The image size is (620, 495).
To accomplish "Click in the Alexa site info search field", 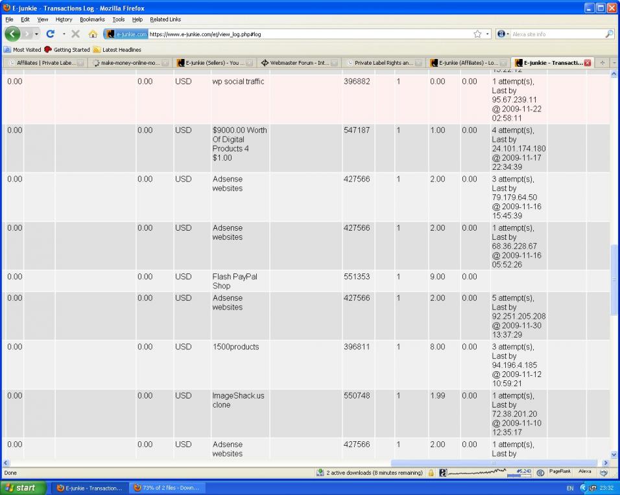I will point(556,34).
